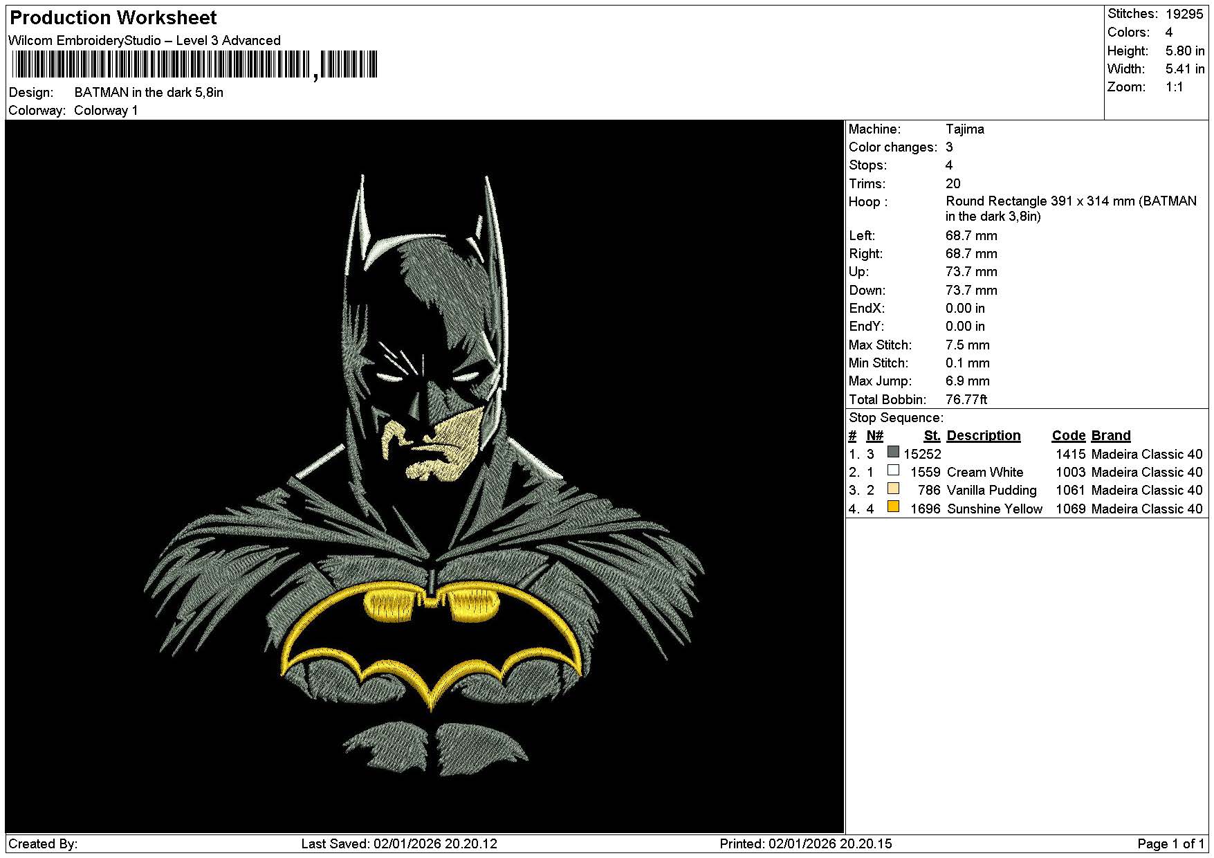Click min stitch value "0.1 mm"

[x=968, y=363]
